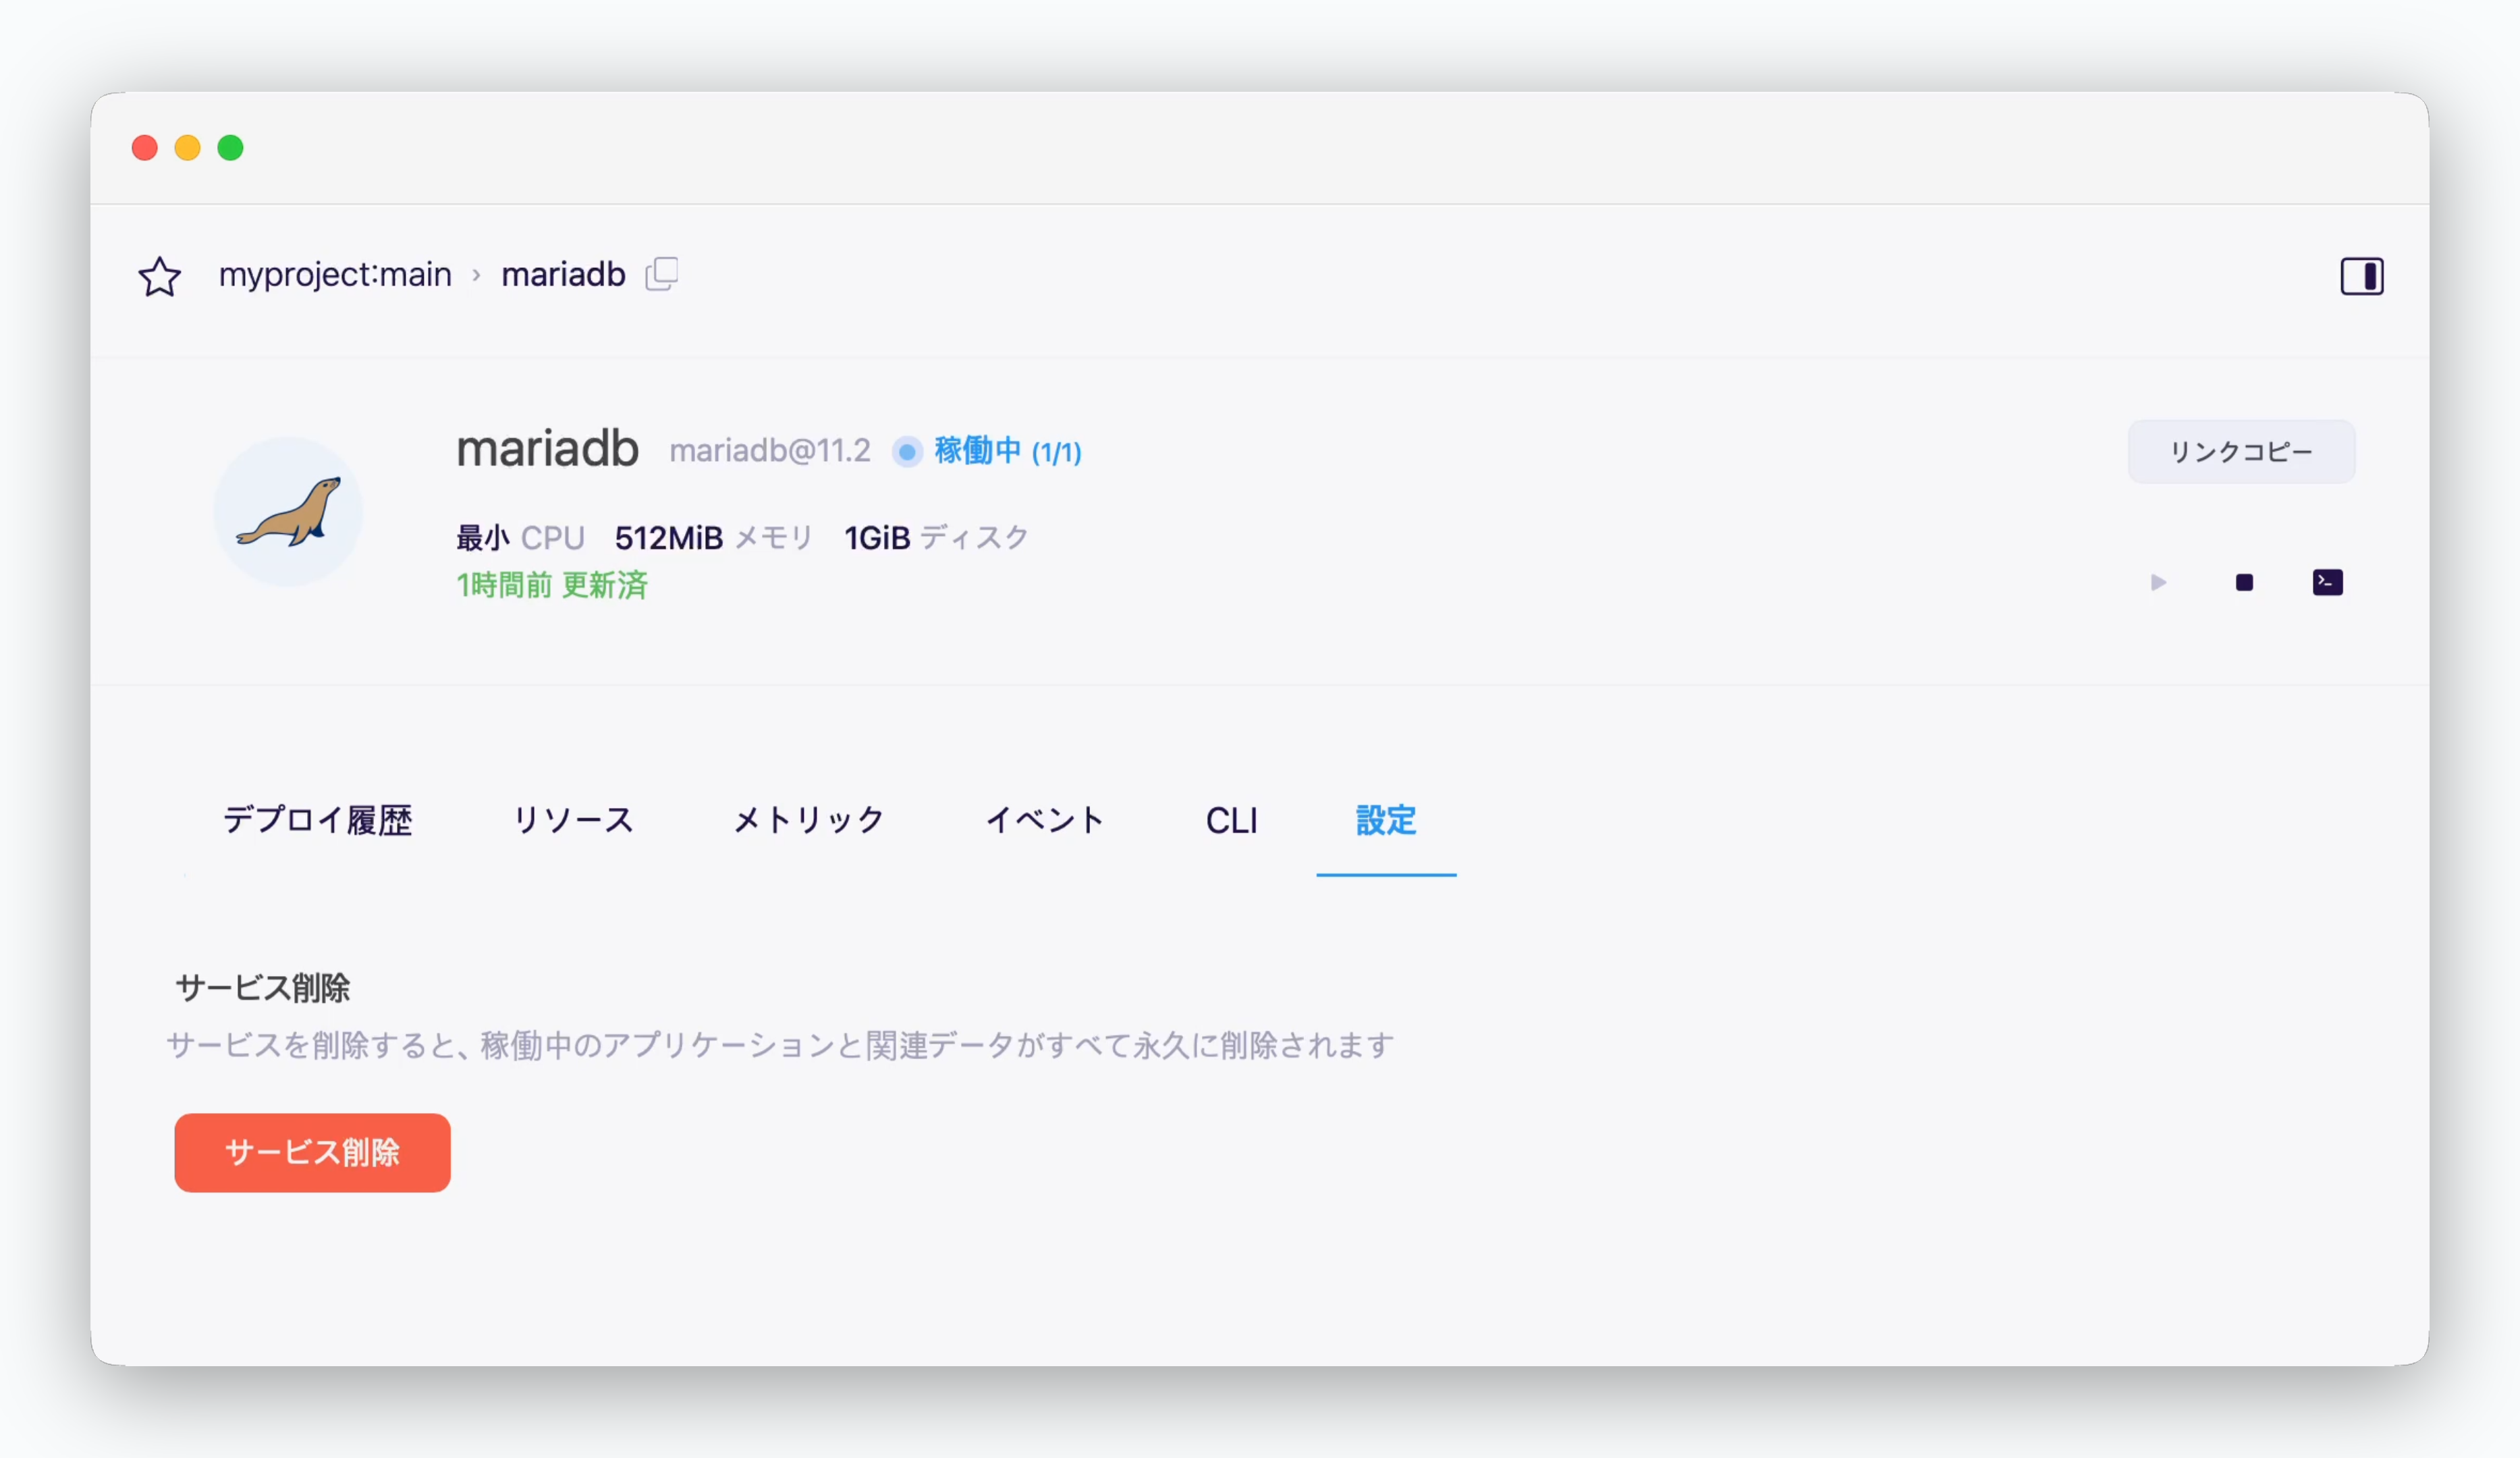Click the myproject:main breadcrumb link
This screenshot has width=2520, height=1458.
pos(335,274)
